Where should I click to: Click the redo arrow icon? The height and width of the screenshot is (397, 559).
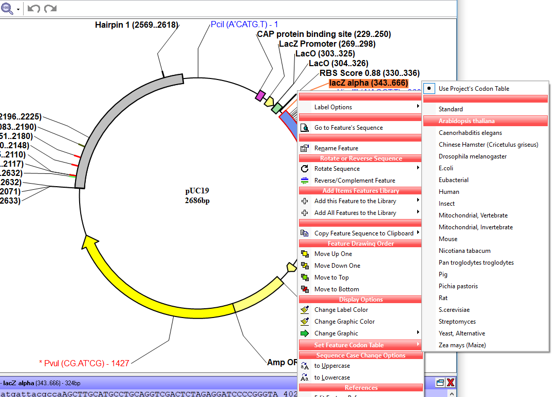50,9
